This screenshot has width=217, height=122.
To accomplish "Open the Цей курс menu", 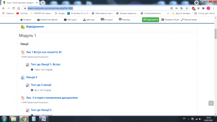I will [x=89, y=20].
